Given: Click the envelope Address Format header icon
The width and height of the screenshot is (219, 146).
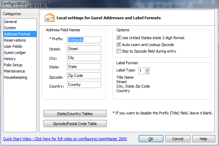Looking at the screenshot, I should coord(50,18).
